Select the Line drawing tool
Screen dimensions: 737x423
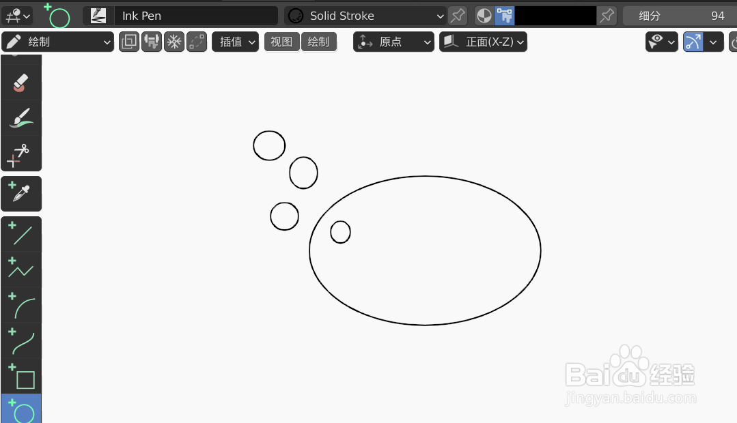21,235
